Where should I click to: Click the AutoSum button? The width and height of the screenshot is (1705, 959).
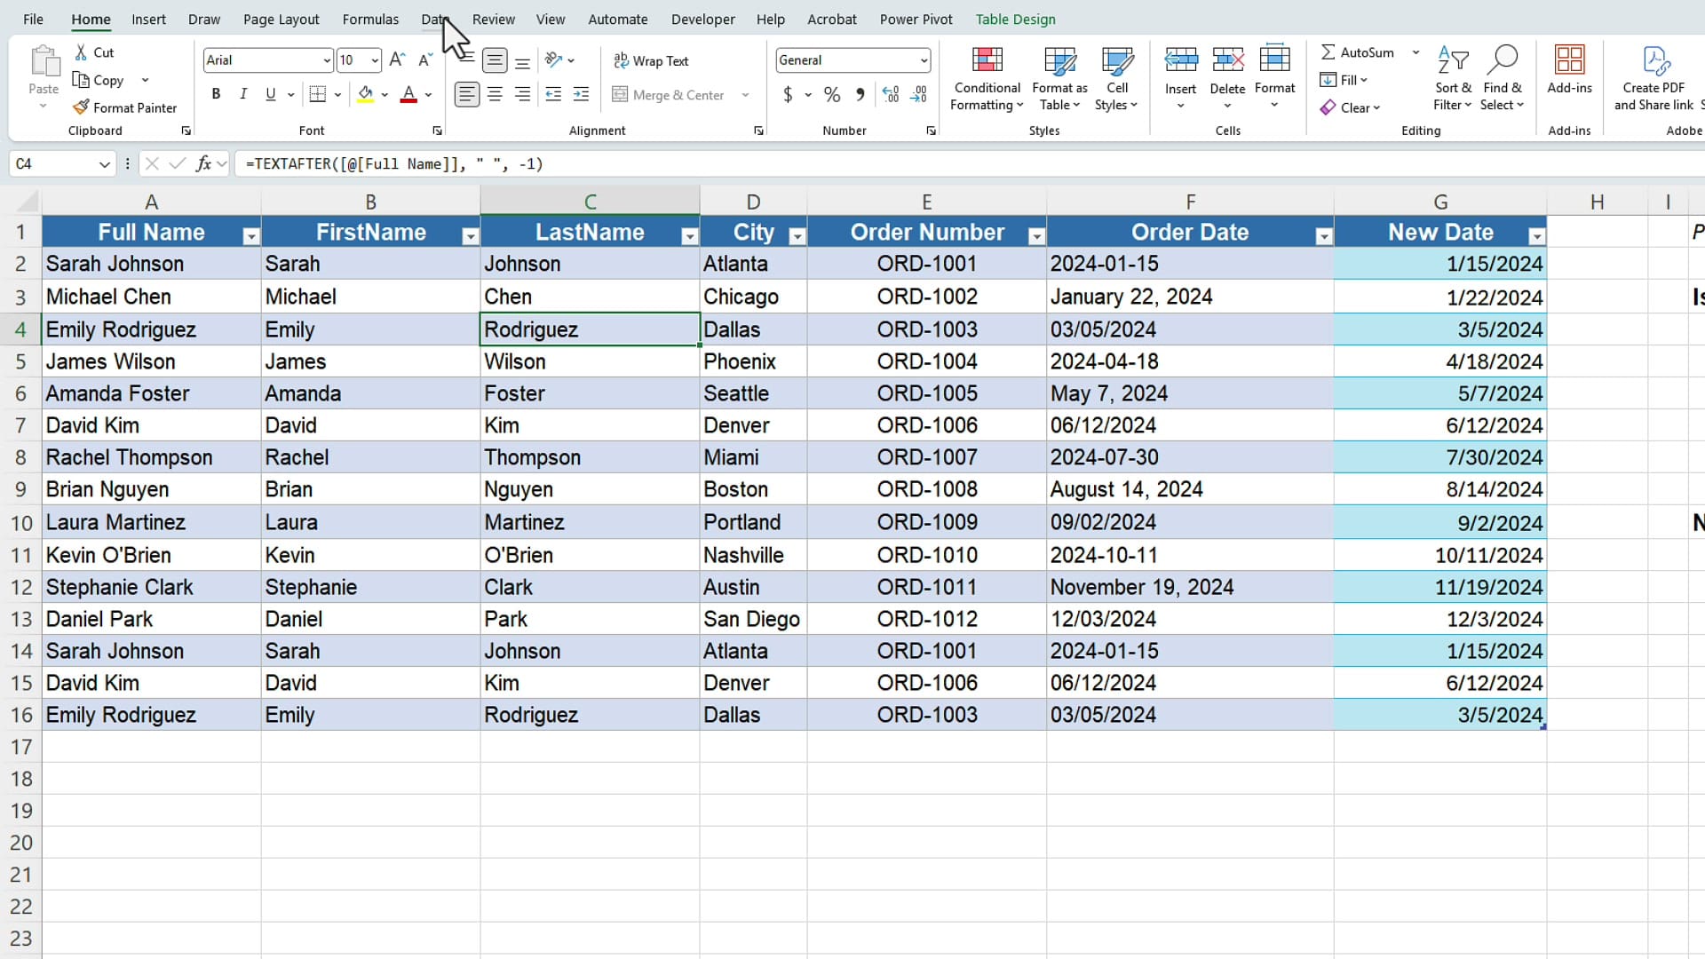[x=1357, y=52]
